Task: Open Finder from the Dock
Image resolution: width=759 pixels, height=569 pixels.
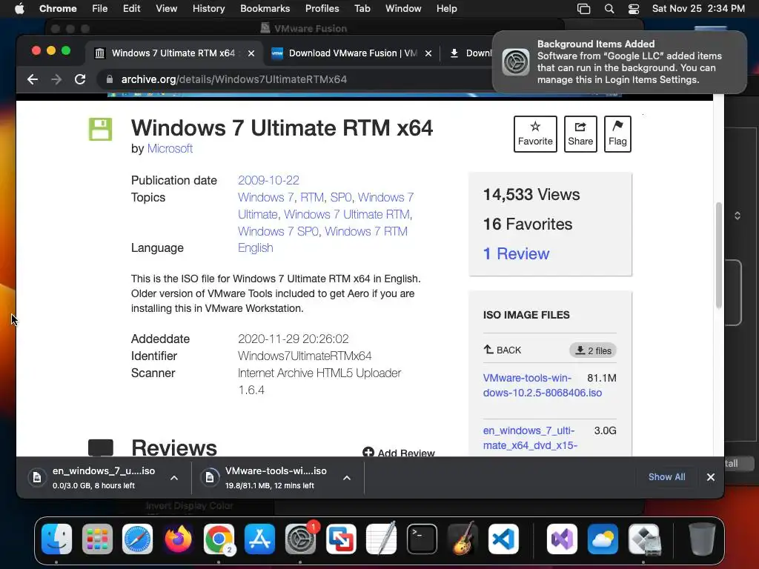Action: coord(56,539)
